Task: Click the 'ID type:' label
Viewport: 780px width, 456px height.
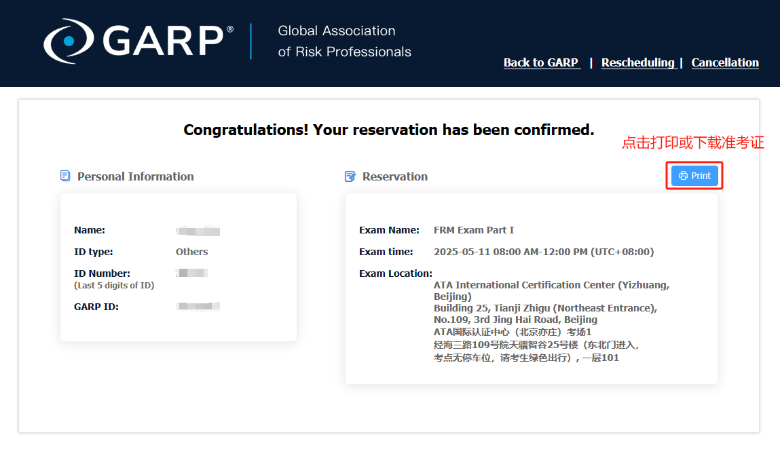Action: point(94,252)
